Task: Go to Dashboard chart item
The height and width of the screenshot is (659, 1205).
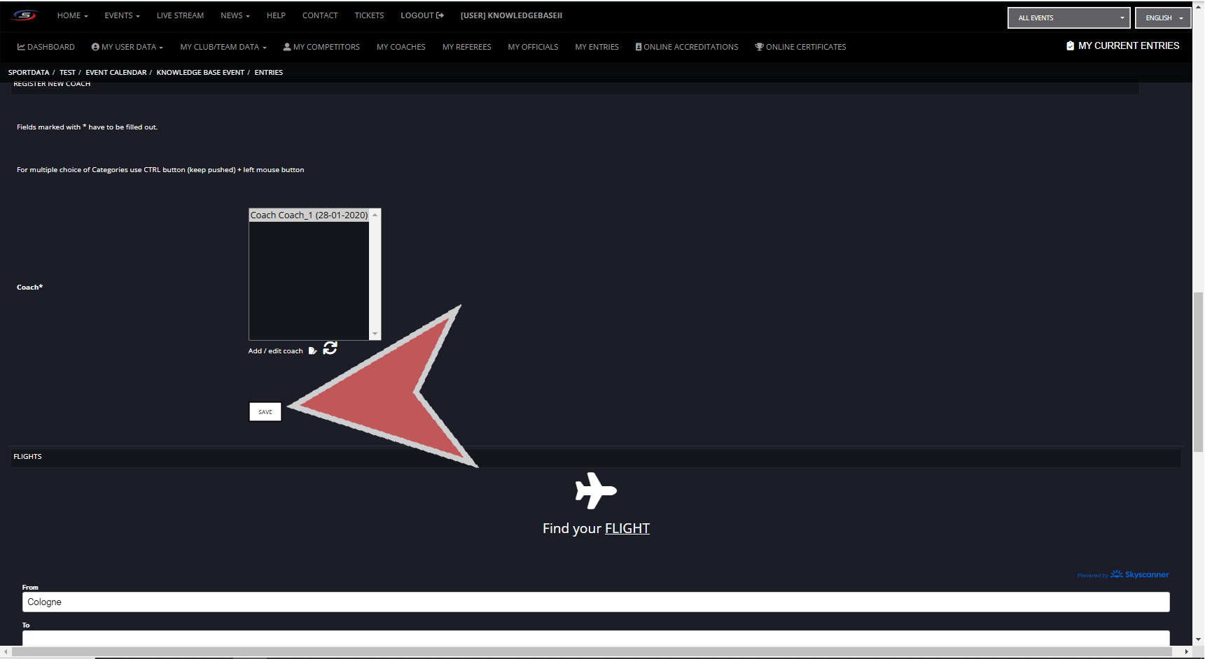Action: click(46, 47)
